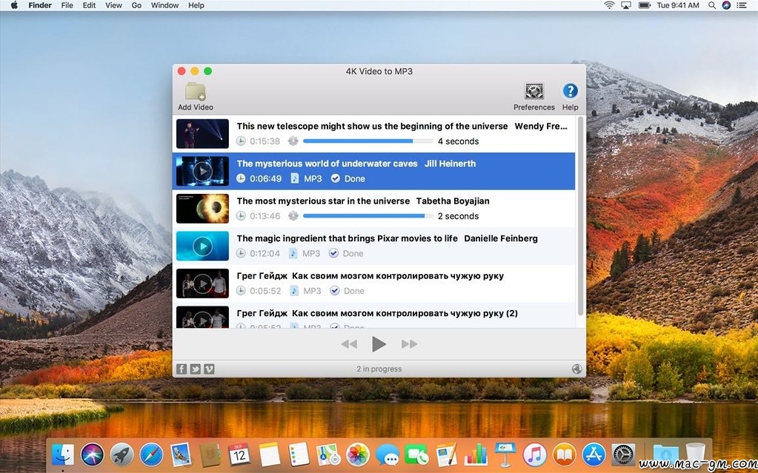This screenshot has width=758, height=473.
Task: Open the Finder menu
Action: coord(41,5)
